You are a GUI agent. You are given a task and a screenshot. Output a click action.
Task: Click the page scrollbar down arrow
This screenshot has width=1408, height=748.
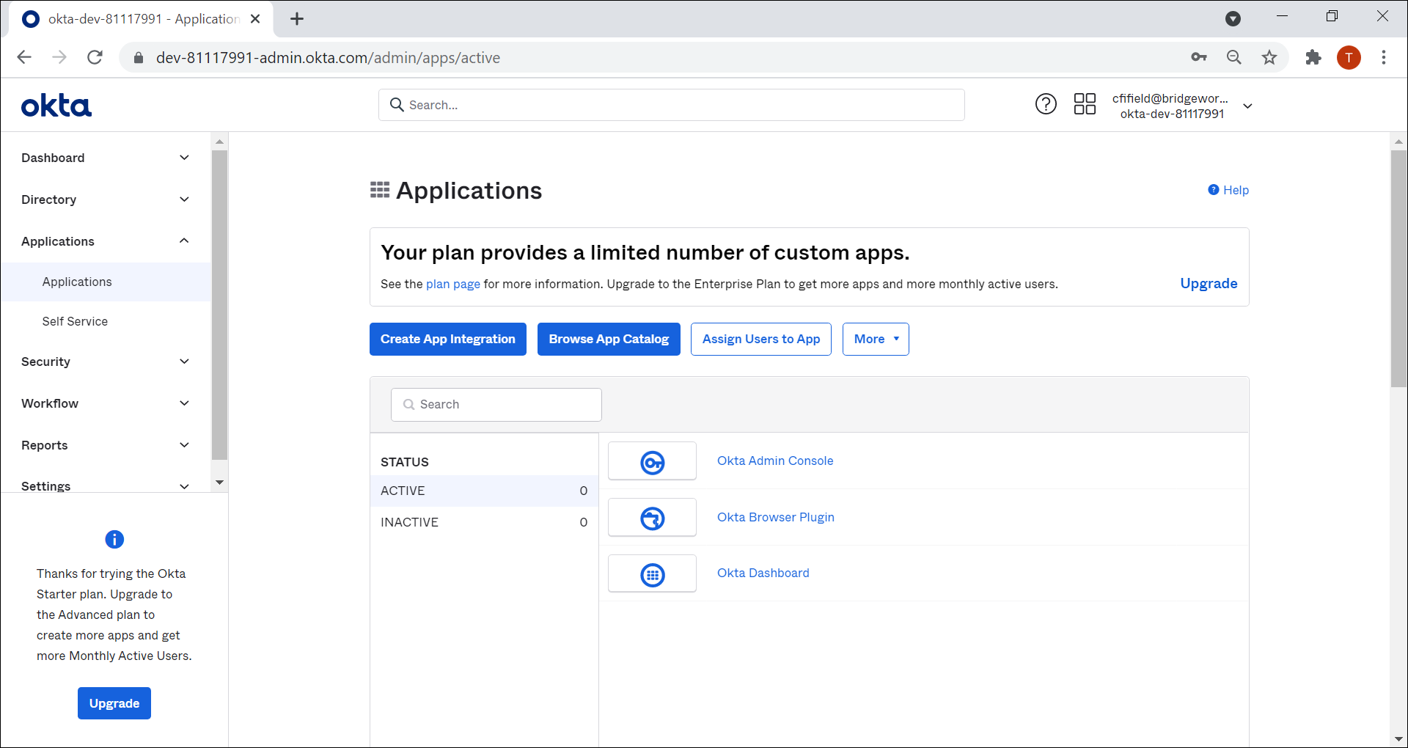coord(1398,739)
